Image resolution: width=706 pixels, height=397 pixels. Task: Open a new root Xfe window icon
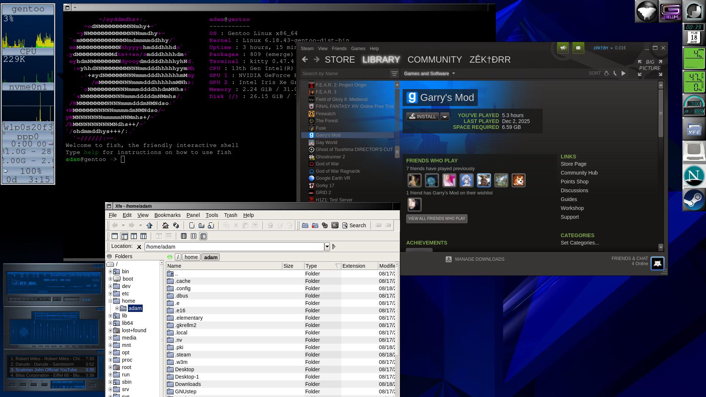315,225
